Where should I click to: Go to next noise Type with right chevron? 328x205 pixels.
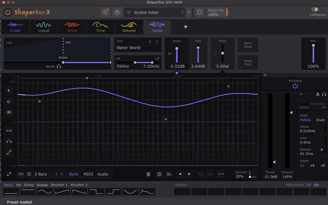[x=157, y=42]
